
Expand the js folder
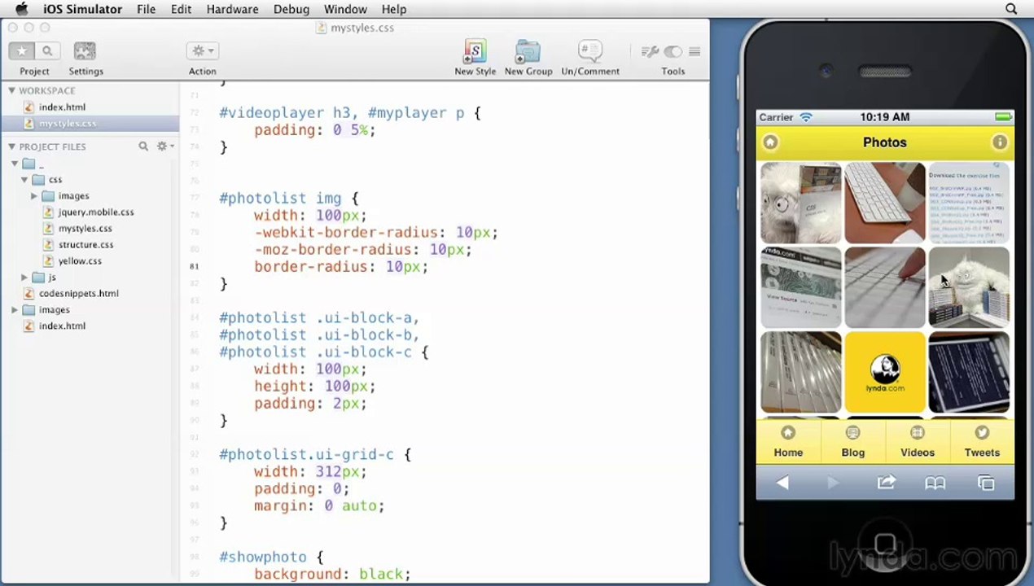(25, 278)
